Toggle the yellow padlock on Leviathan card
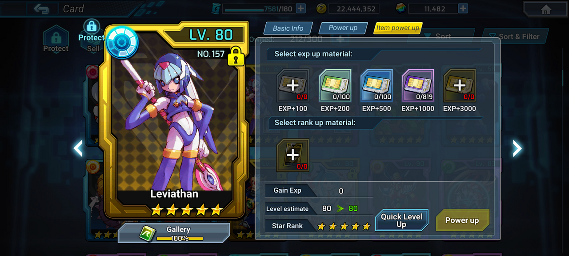Image resolution: width=569 pixels, height=256 pixels. 235,56
